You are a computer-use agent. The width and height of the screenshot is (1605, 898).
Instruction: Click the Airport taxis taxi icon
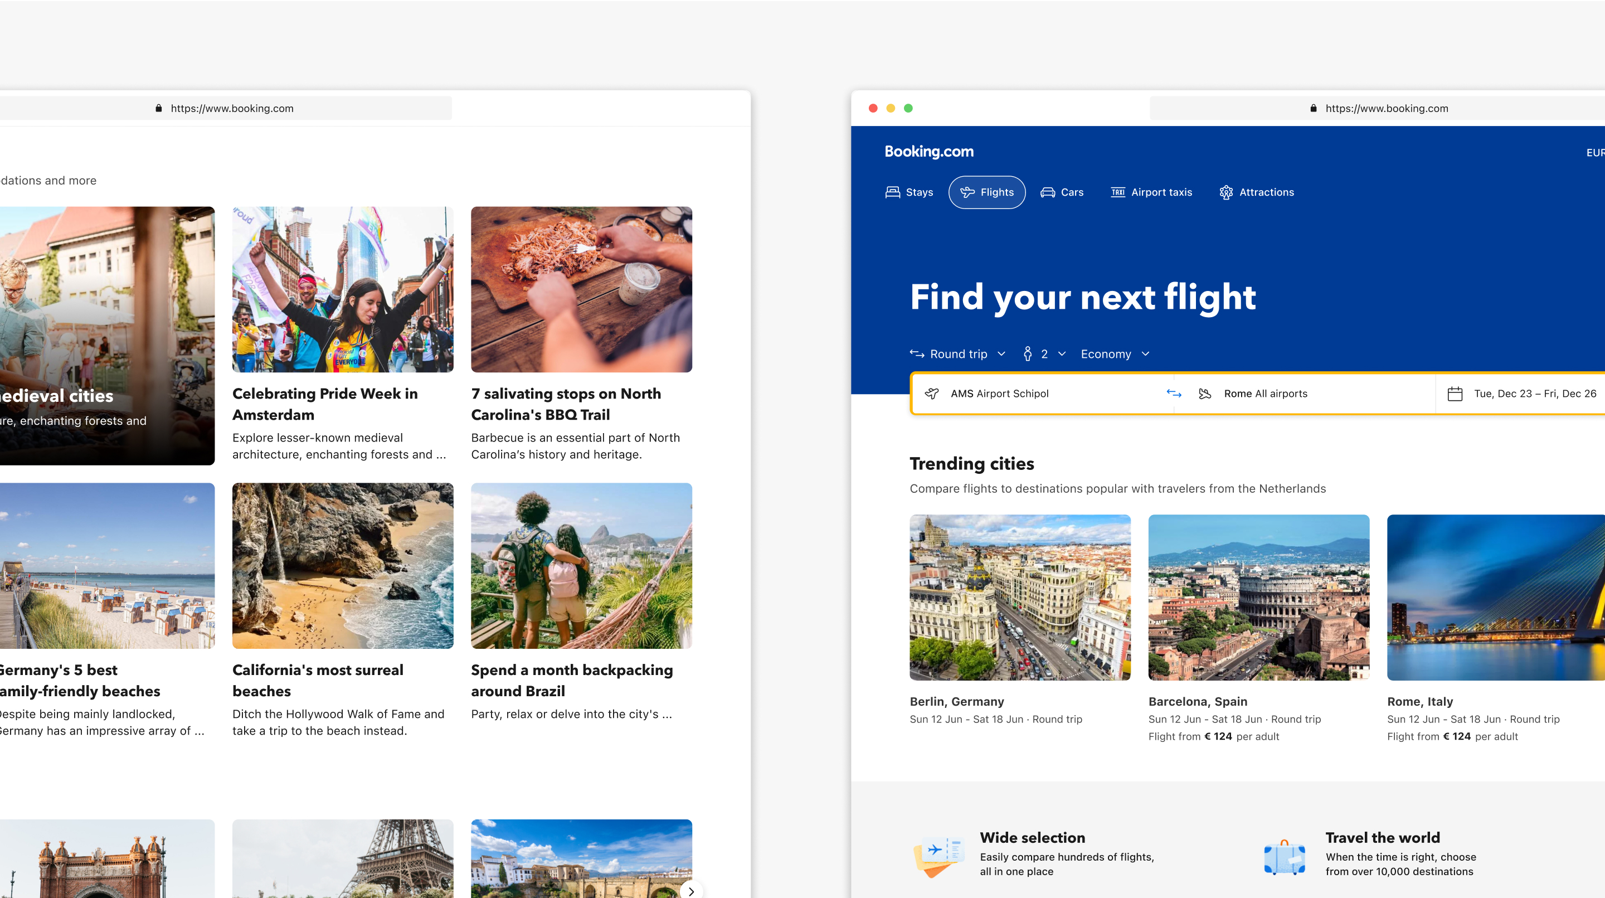tap(1118, 192)
